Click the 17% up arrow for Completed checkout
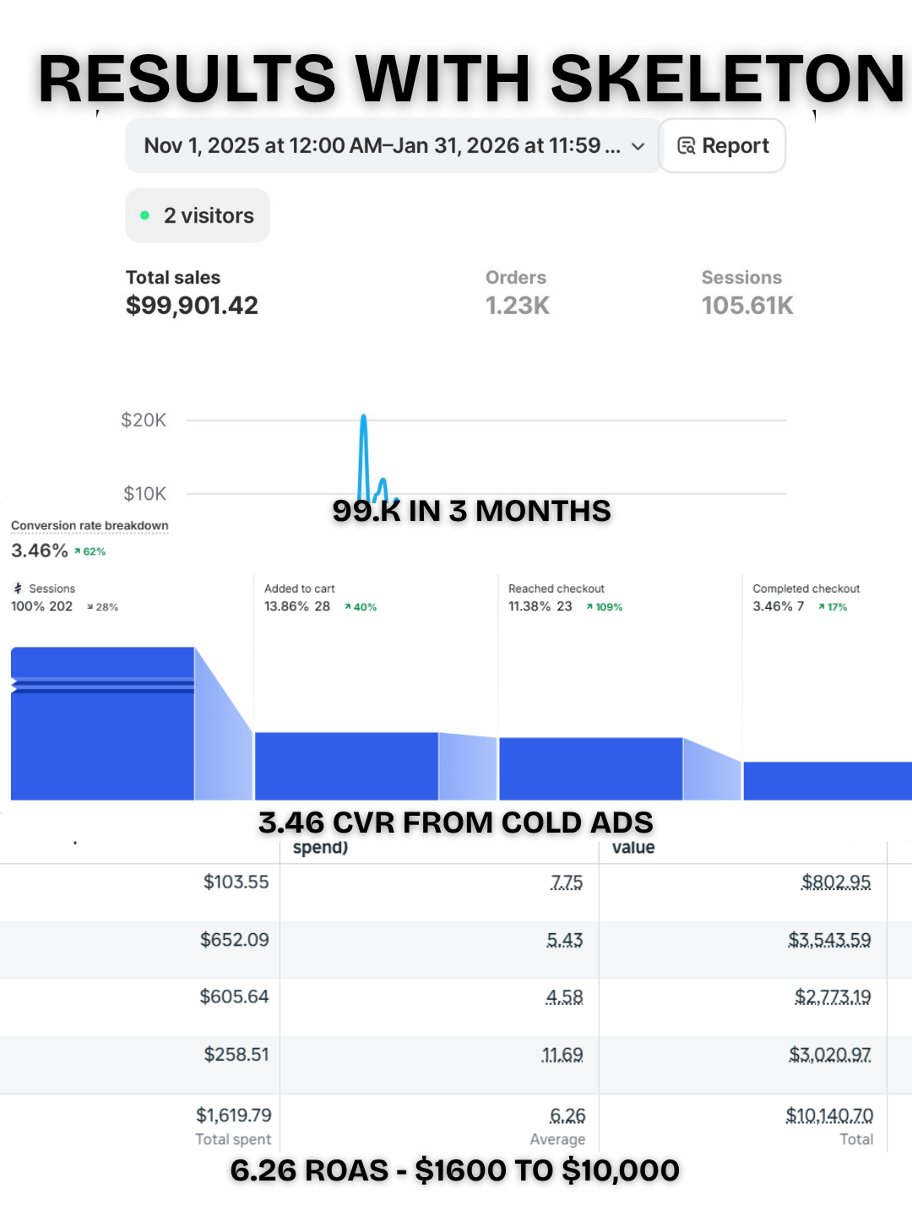Screen dimensions: 912x1216 822,607
